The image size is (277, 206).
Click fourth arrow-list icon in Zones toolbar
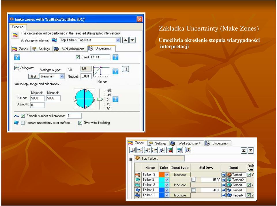coord(155,150)
